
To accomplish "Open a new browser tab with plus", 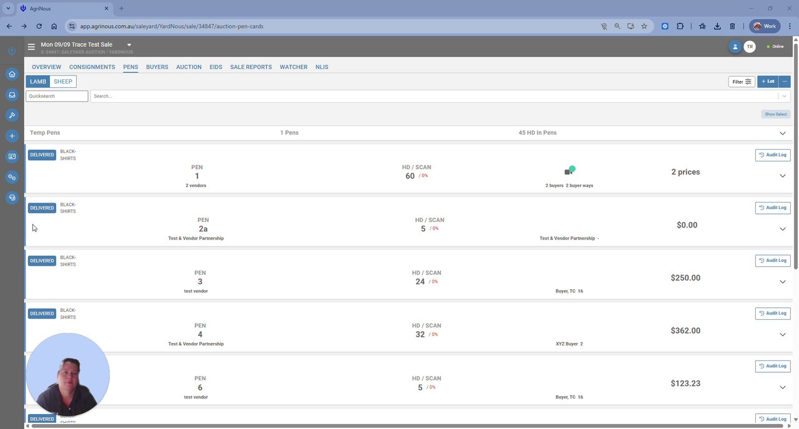I will 121,9.
